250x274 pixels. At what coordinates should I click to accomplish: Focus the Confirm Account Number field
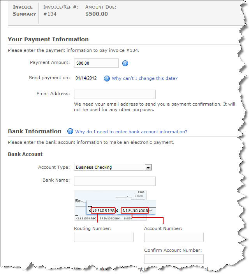pos(174,259)
